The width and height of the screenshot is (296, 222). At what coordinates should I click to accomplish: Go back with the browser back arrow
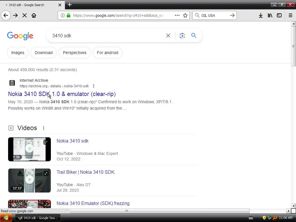[6, 15]
